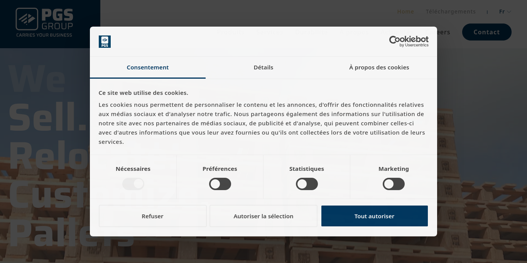The height and width of the screenshot is (263, 527).
Task: Click the Tout autoriser button
Action: pyautogui.click(x=374, y=216)
